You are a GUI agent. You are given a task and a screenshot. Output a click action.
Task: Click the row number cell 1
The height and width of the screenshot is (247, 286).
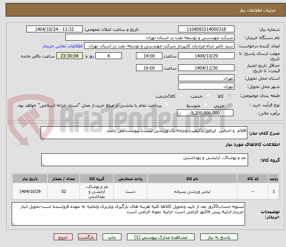click(274, 191)
